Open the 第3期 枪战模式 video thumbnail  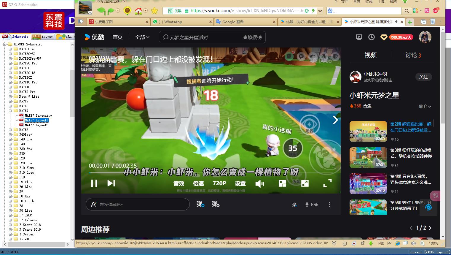tap(368, 158)
